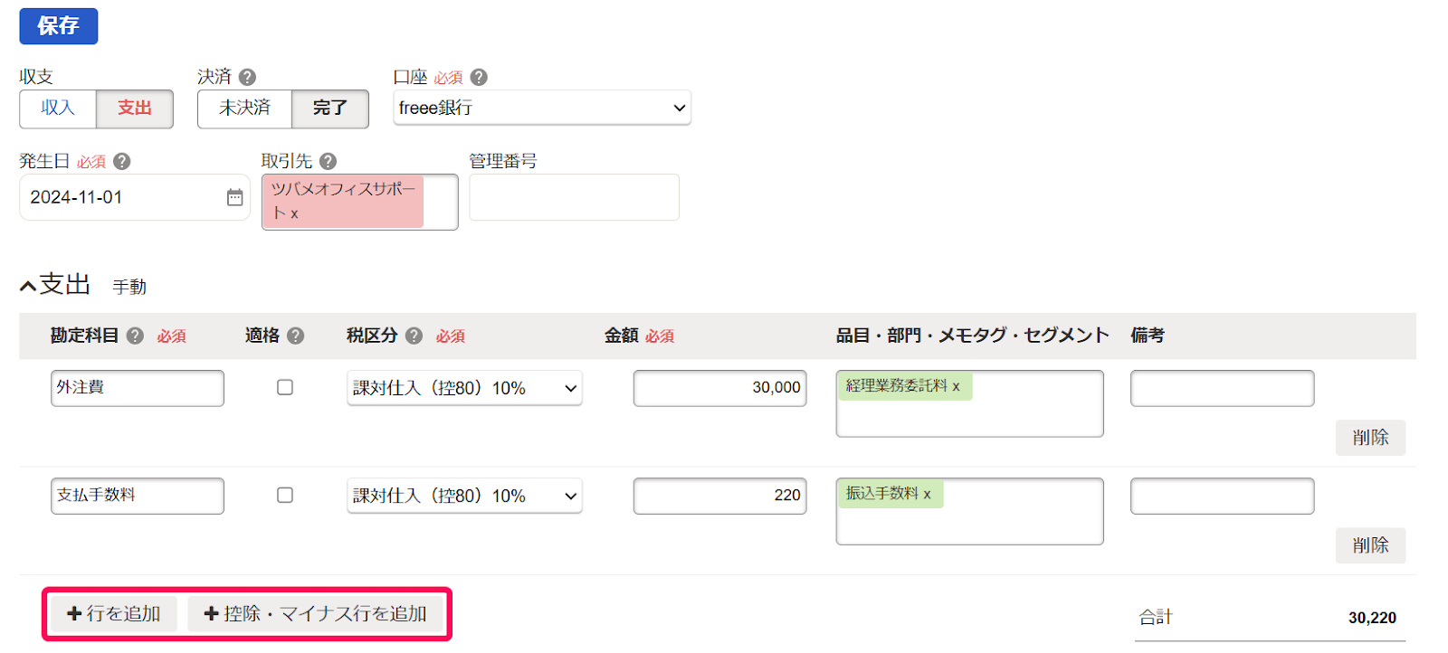1448x653 pixels.
Task: Collapse the 支出 section chevron
Action: coord(29,287)
